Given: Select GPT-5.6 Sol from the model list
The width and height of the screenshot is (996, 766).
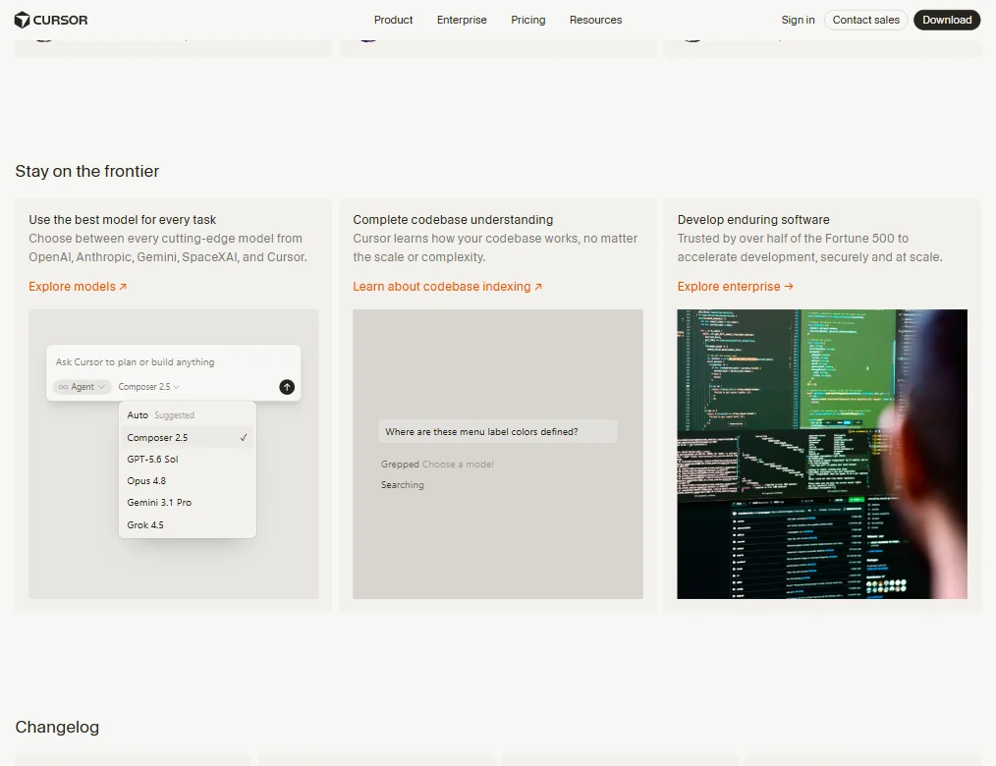Looking at the screenshot, I should 188,460.
